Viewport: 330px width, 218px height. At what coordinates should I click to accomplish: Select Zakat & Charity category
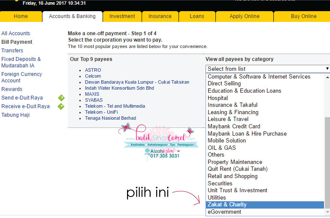coord(265,205)
